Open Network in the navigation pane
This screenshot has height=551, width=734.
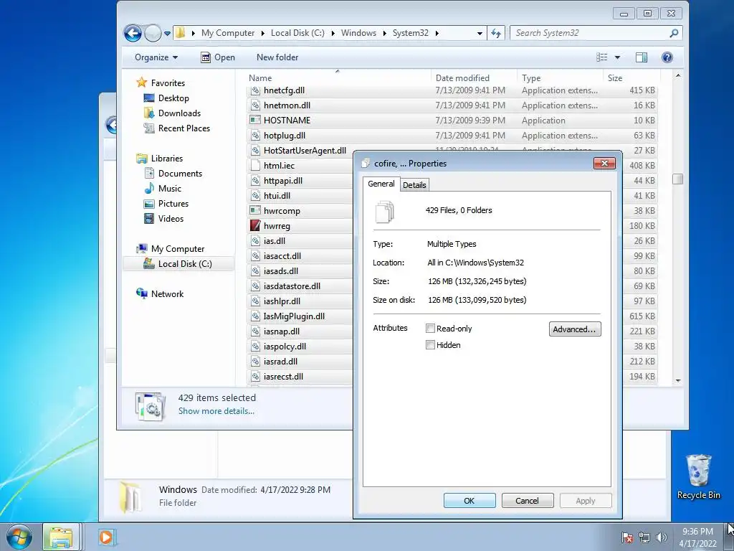click(x=167, y=293)
